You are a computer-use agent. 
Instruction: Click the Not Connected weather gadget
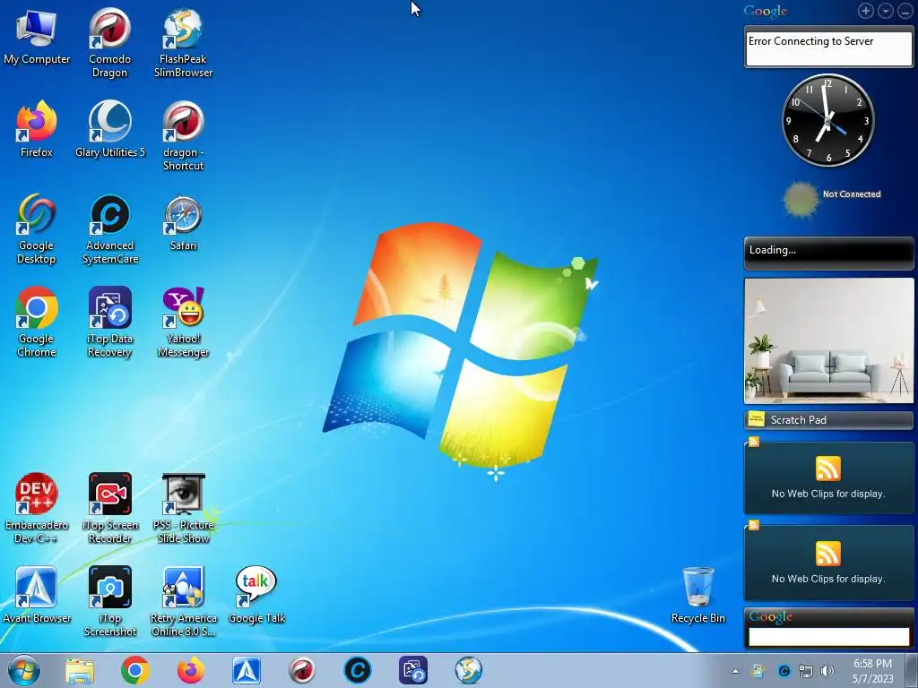832,199
